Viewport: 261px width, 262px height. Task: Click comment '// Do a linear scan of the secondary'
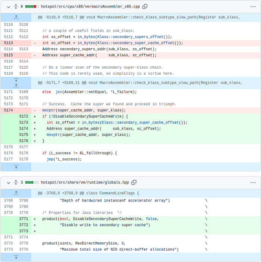pyautogui.click(x=103, y=68)
